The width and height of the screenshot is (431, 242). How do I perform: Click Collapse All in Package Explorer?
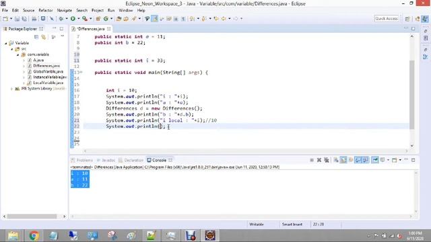click(36, 37)
